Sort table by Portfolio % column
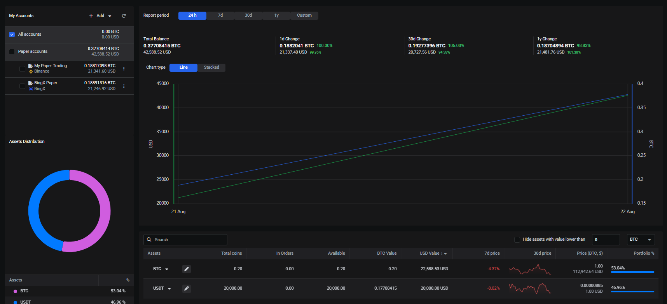This screenshot has width=667, height=304. 644,253
